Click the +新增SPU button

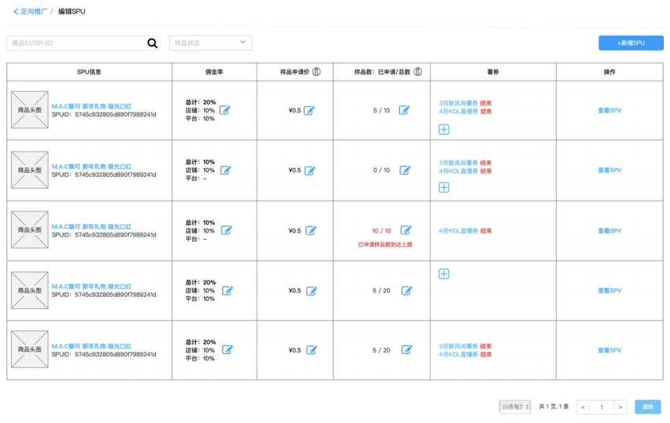(630, 43)
